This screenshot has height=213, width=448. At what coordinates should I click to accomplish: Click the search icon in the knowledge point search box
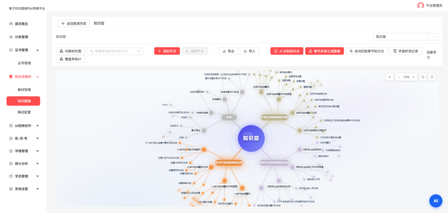[x=139, y=51]
